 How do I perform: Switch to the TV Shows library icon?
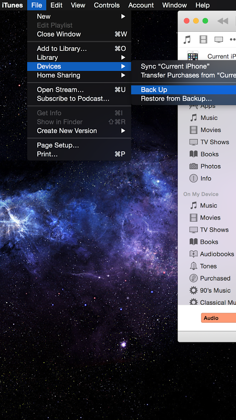pos(218,40)
